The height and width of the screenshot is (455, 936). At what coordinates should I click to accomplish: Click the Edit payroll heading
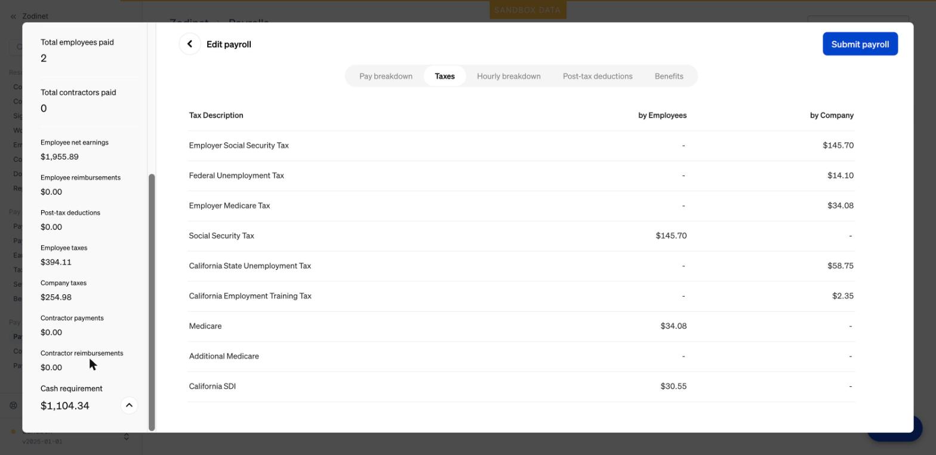click(x=229, y=44)
